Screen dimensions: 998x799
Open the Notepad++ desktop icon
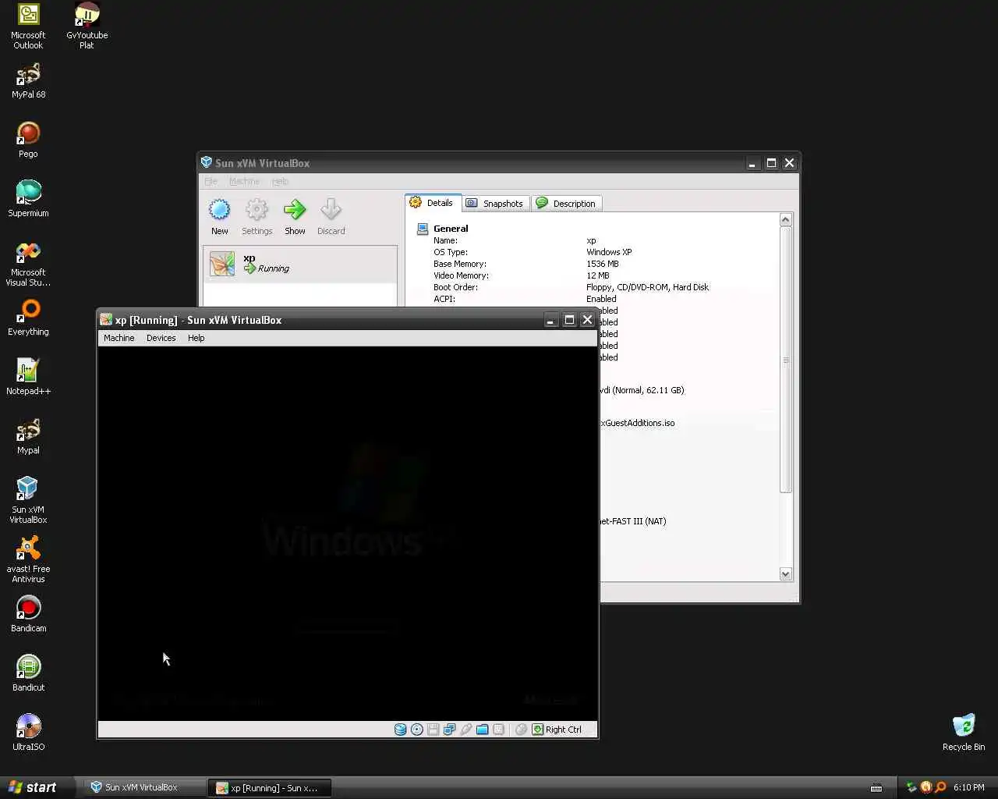tap(28, 377)
